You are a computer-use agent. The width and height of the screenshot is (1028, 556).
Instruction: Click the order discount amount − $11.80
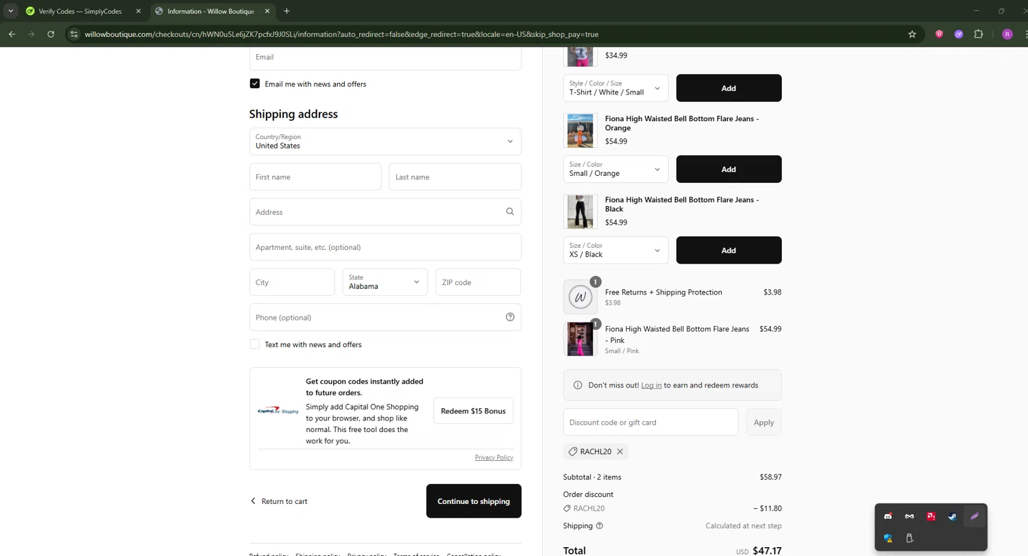click(768, 508)
